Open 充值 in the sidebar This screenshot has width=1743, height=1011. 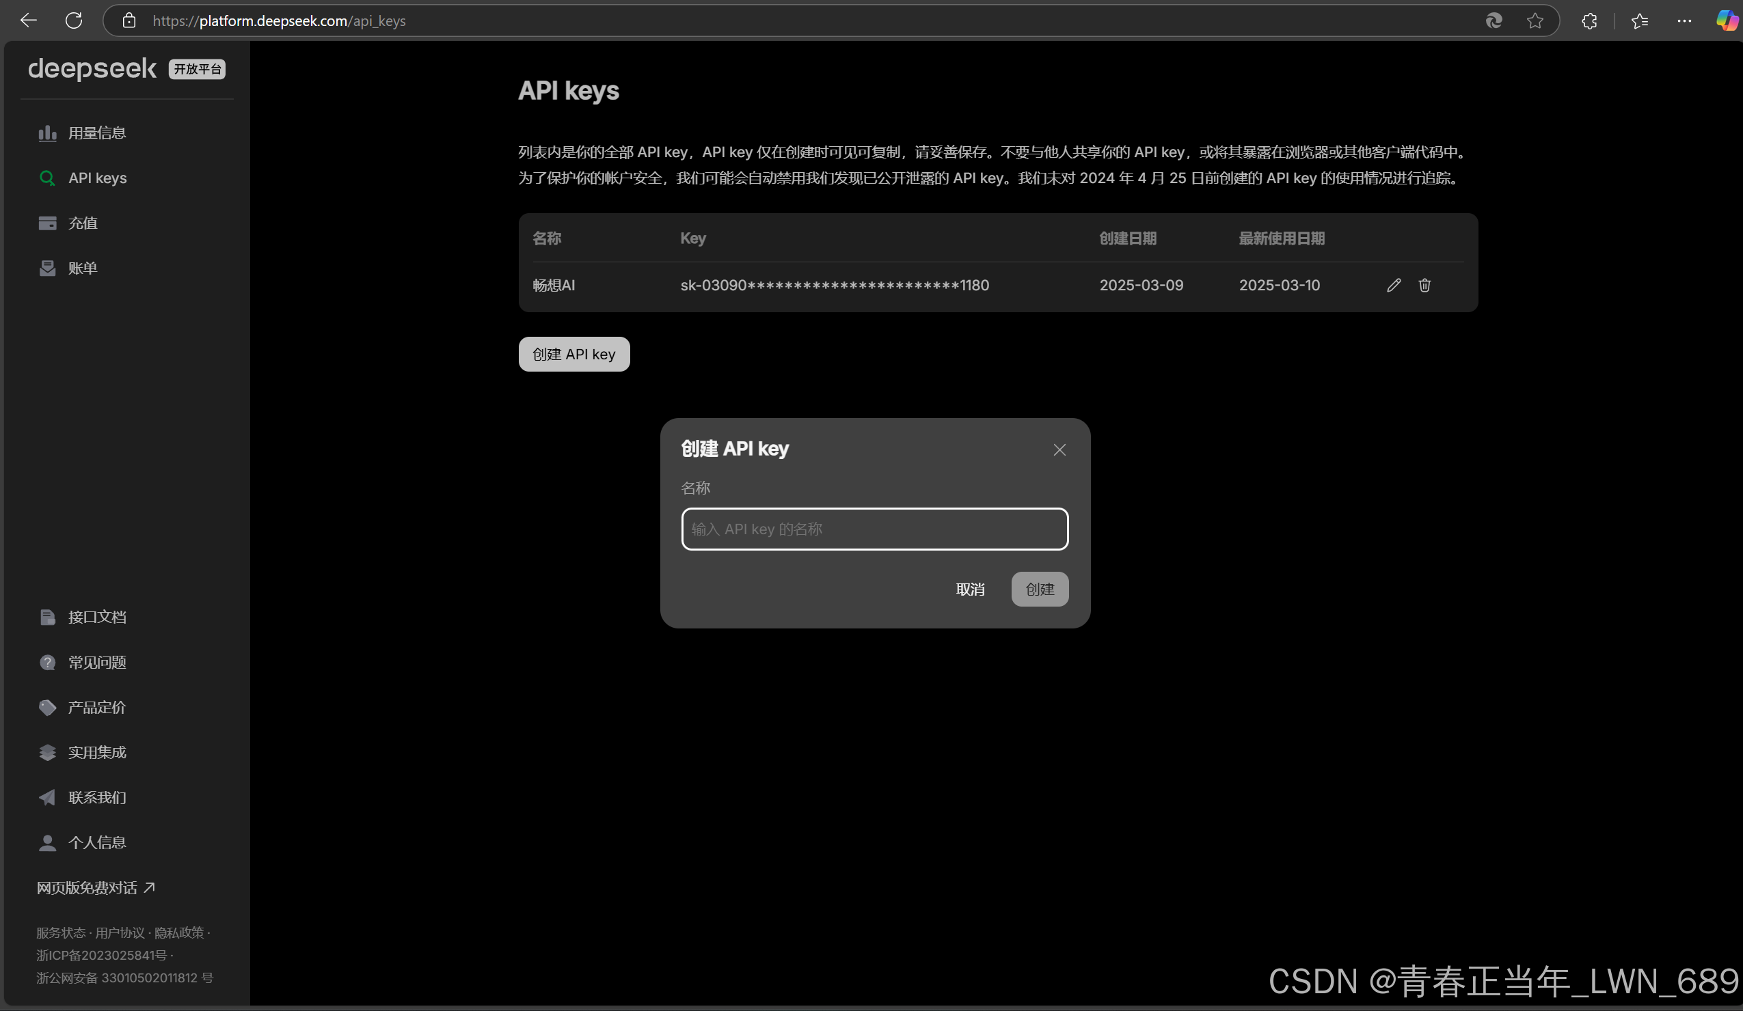tap(82, 223)
